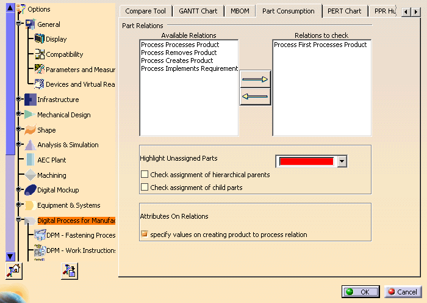427x303 pixels.
Task: Click left arrow to remove relation
Action: 255,97
